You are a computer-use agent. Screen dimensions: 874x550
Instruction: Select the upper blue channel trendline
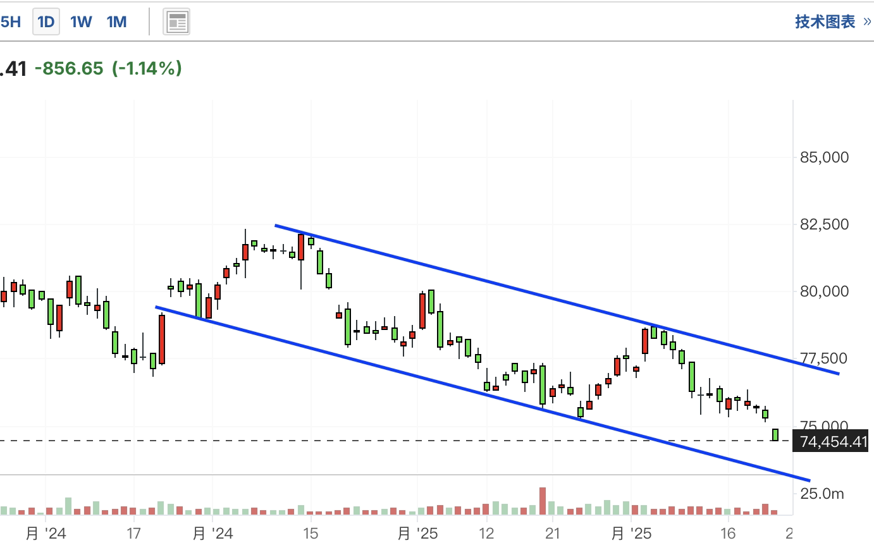pos(557,299)
